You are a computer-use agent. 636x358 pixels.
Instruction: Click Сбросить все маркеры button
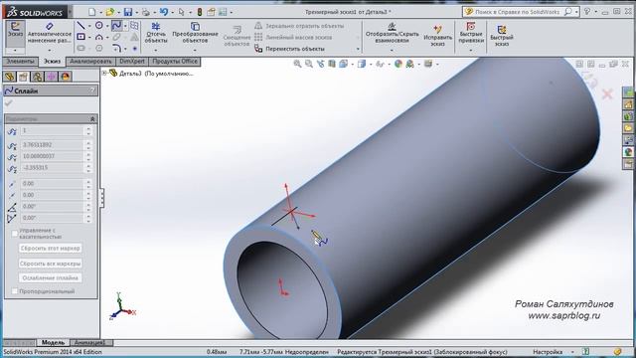tap(51, 264)
